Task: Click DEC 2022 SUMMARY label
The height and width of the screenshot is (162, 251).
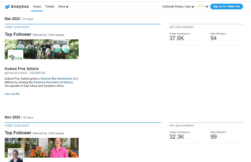Action: coord(182,27)
